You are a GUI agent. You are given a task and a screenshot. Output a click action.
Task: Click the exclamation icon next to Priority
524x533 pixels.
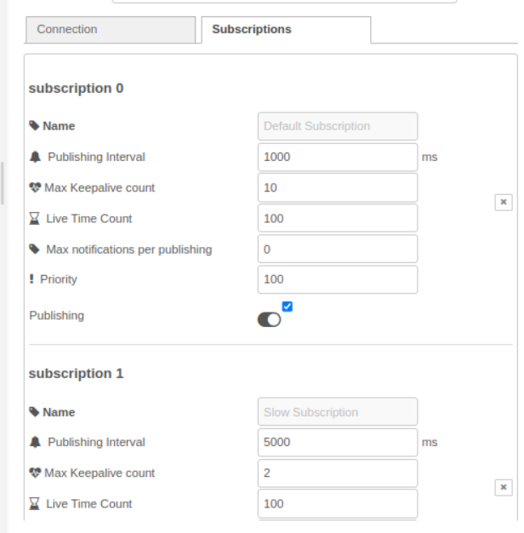point(32,279)
